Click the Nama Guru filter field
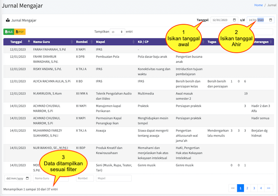 [51, 178]
